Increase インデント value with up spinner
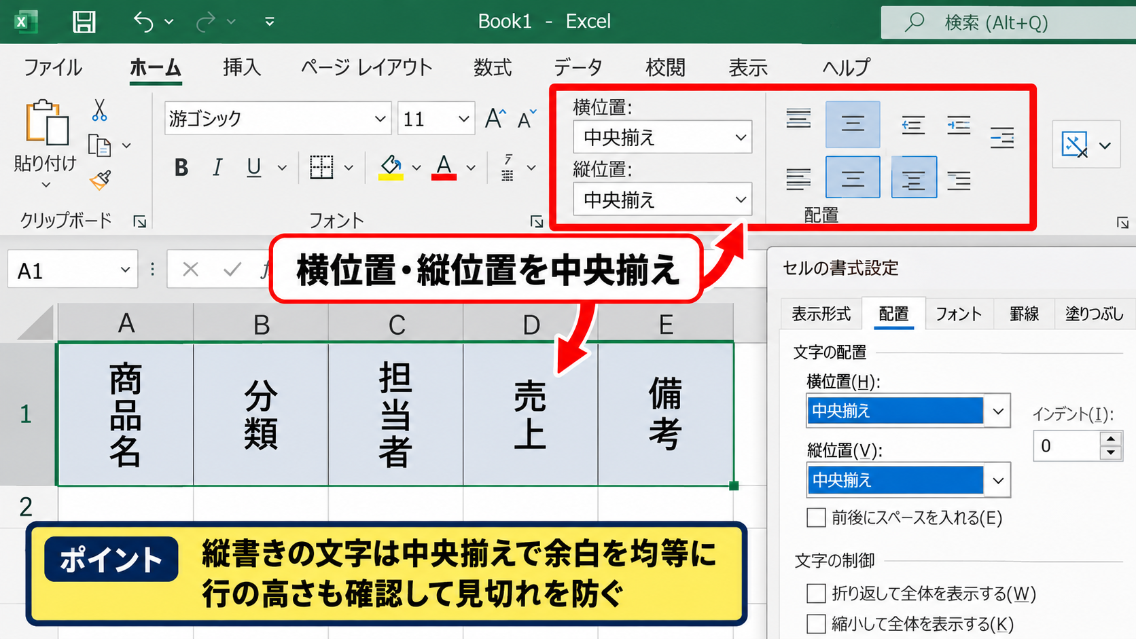The height and width of the screenshot is (639, 1136). click(1111, 439)
